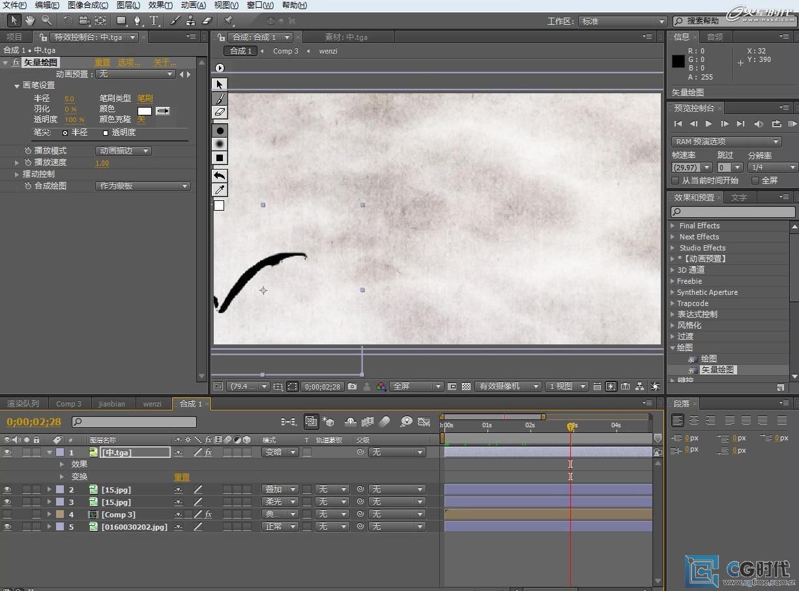This screenshot has height=591, width=799.
Task: Pick the vector paint eraser in viewer
Action: point(220,112)
